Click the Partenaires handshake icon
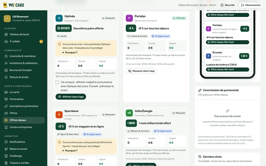Image resolution: width=266 pixels, height=166 pixels. pyautogui.click(x=6, y=99)
